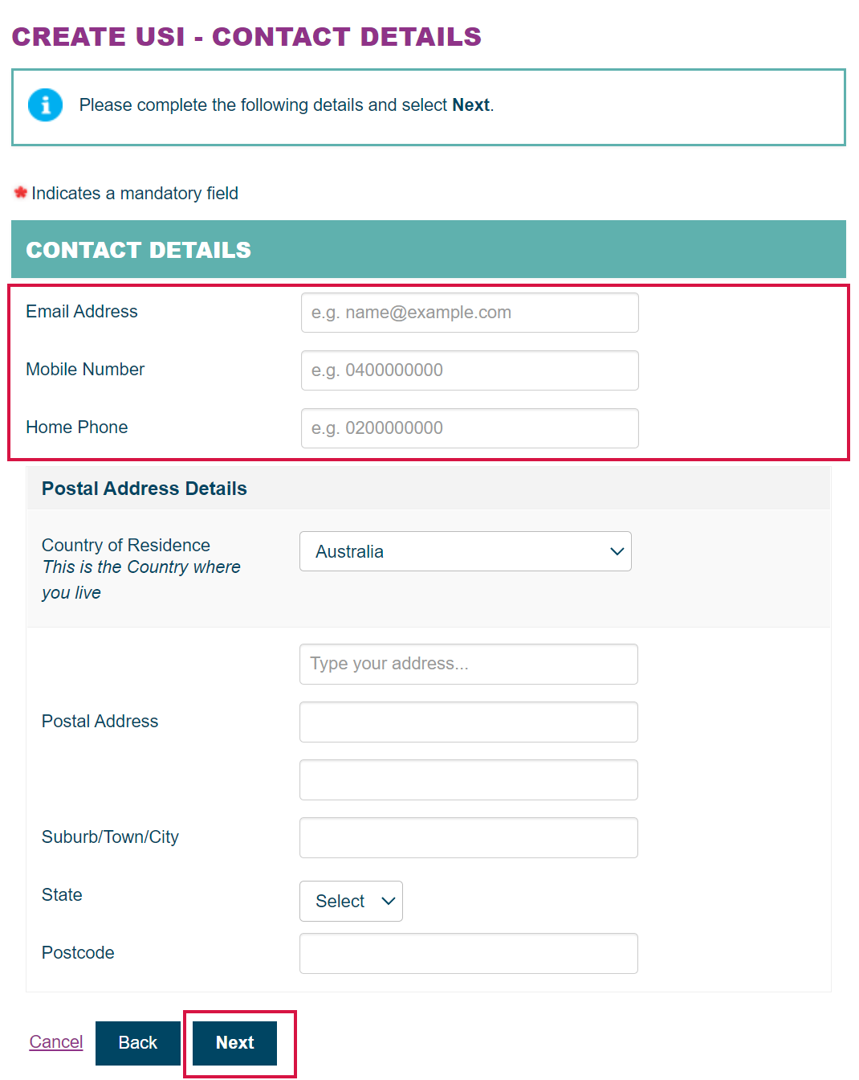Viewport: 859px width, 1080px height.
Task: Click the teal Contact Details section header
Action: pos(429,250)
